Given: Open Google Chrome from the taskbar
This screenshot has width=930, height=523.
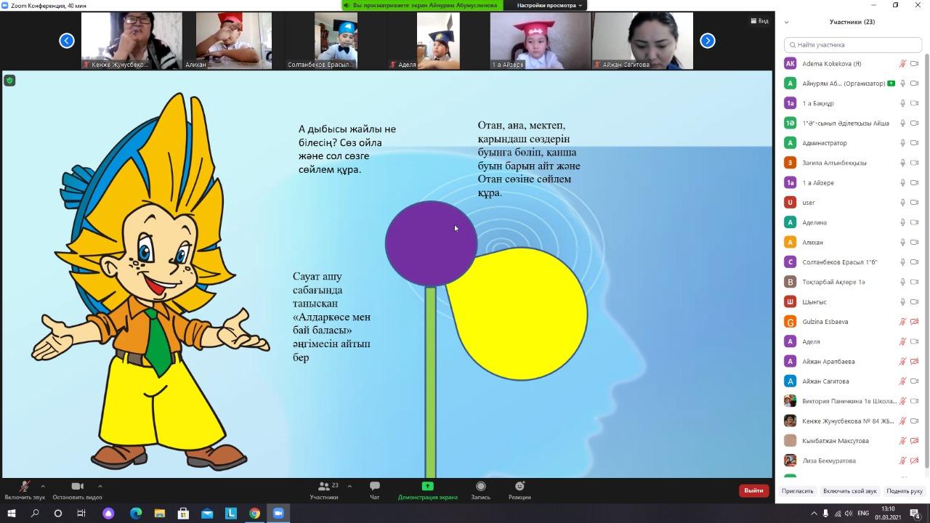Looking at the screenshot, I should point(254,514).
